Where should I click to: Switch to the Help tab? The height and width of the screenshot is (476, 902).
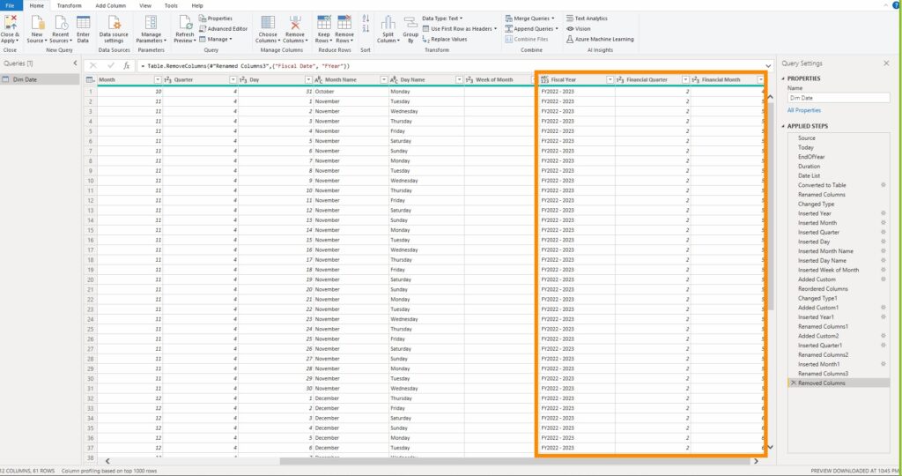point(197,5)
